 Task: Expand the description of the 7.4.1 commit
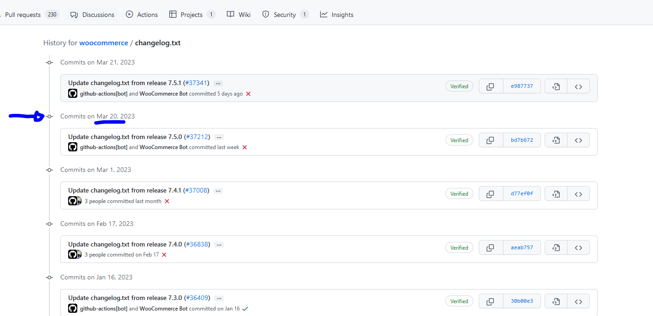coord(219,190)
